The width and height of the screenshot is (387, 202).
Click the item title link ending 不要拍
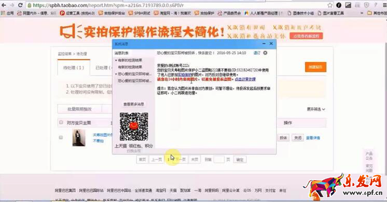click(x=102, y=138)
